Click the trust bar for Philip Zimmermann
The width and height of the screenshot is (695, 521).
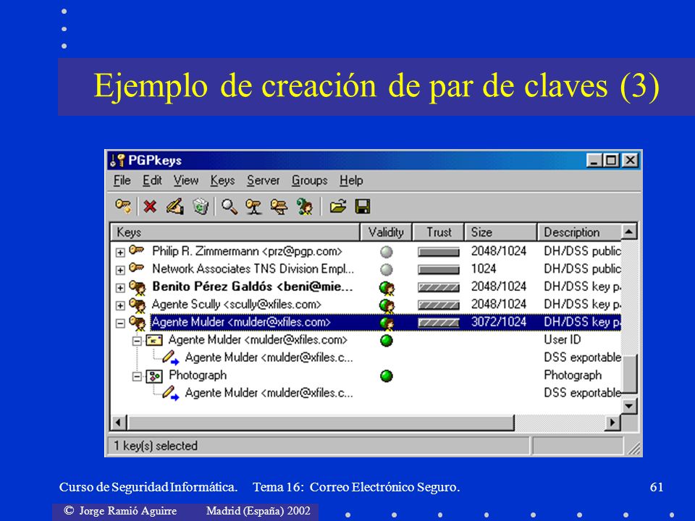pyautogui.click(x=439, y=252)
